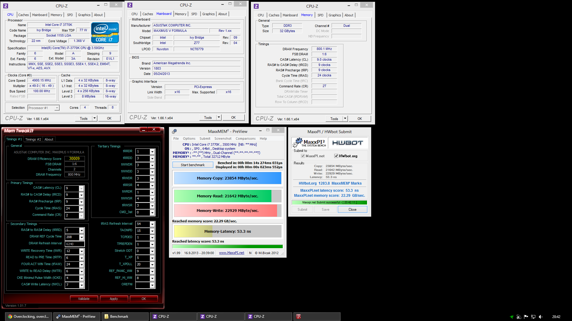
Task: Click the Start benchmark button
Action: click(193, 165)
